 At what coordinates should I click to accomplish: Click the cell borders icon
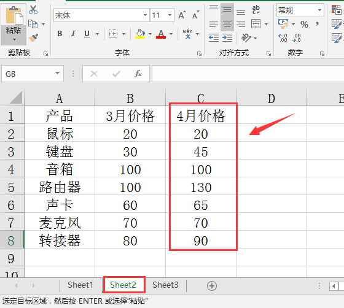click(x=114, y=34)
